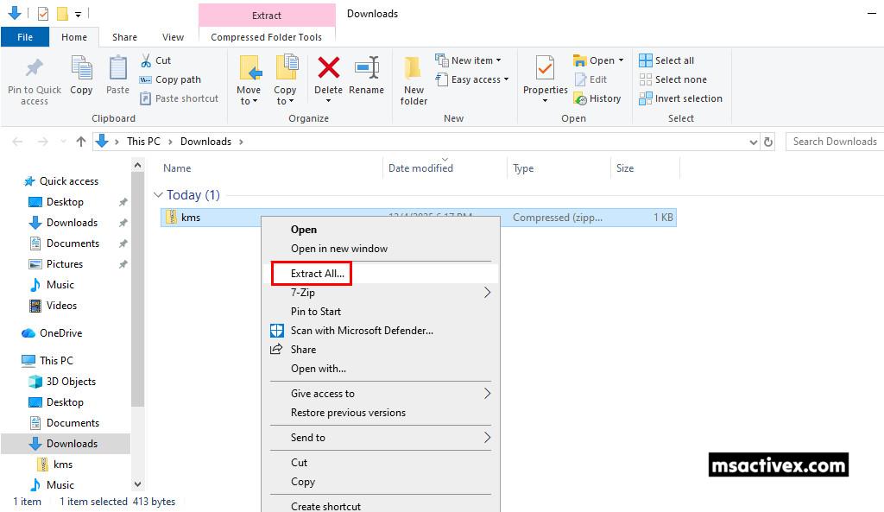Switch to the View ribbon tab
This screenshot has width=884, height=512.
point(173,37)
